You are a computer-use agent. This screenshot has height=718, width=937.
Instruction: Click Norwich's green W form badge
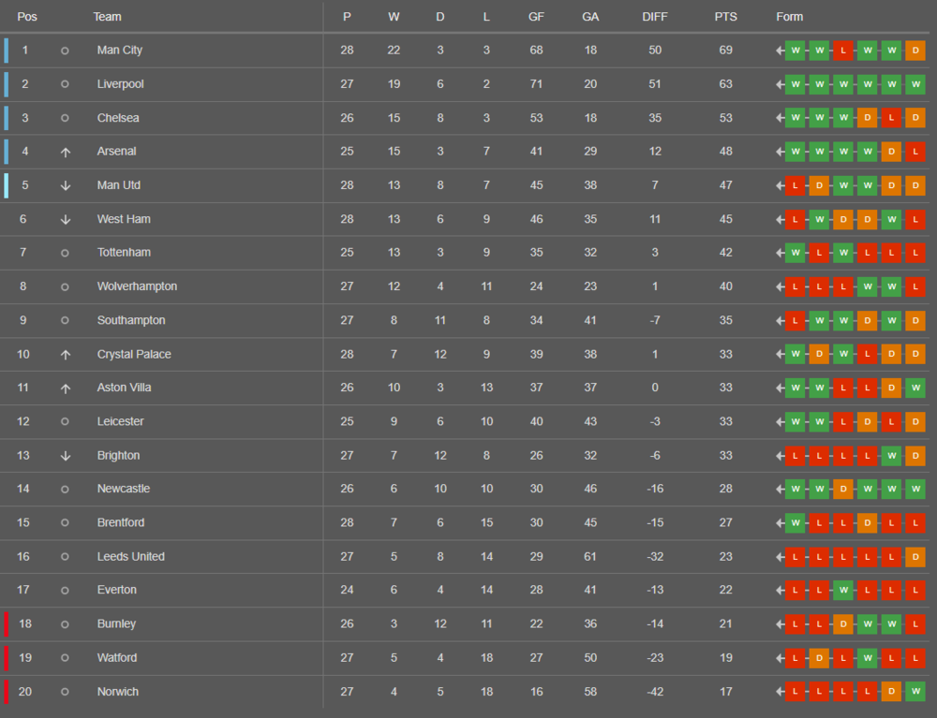point(915,692)
